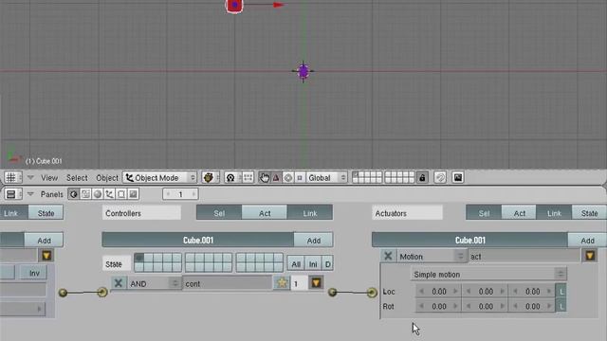Screen dimensions: 607x341
Task: Open the Object Mode dropdown
Action: click(160, 177)
